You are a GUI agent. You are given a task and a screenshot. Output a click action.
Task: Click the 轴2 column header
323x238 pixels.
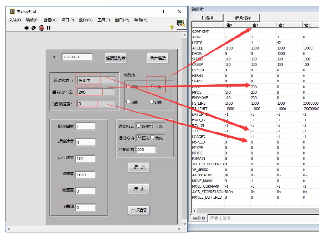pyautogui.click(x=289, y=25)
